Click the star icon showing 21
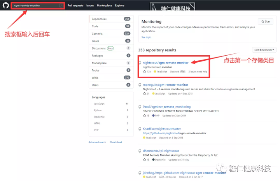 pos(144,93)
